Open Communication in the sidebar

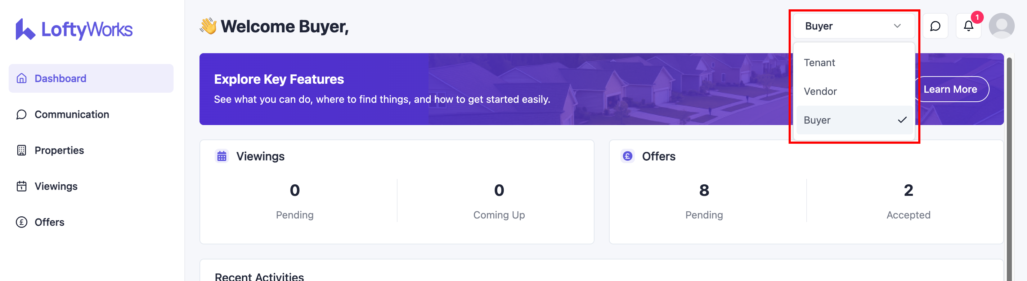tap(72, 115)
